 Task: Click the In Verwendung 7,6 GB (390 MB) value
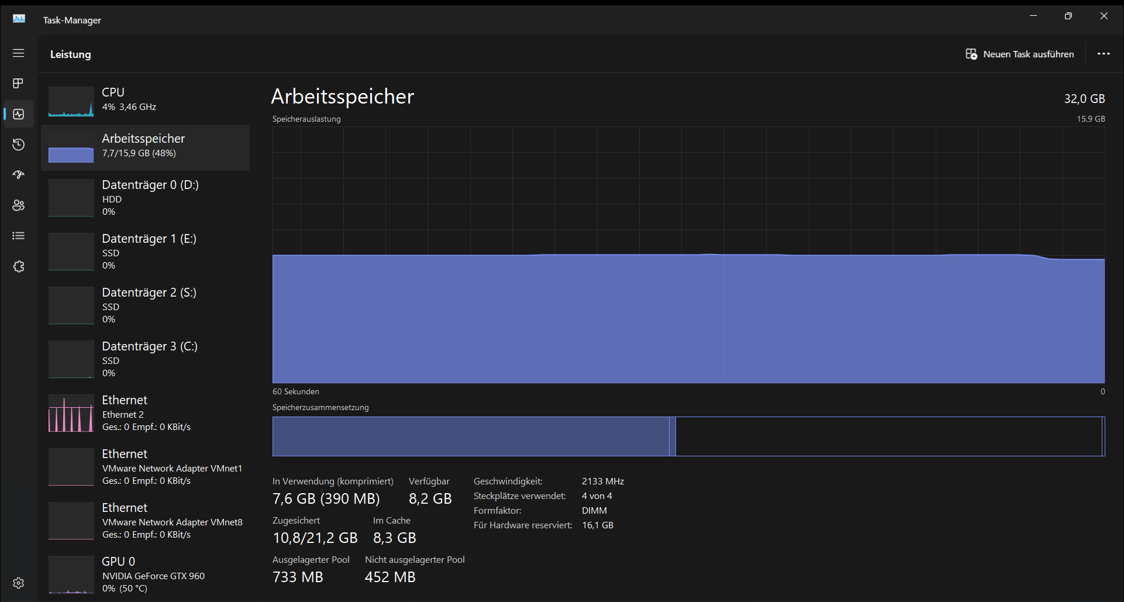click(x=326, y=499)
